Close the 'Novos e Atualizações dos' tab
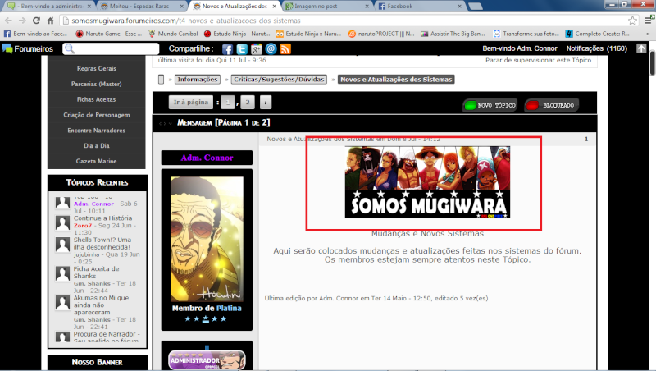Image resolution: width=656 pixels, height=371 pixels. [x=274, y=7]
